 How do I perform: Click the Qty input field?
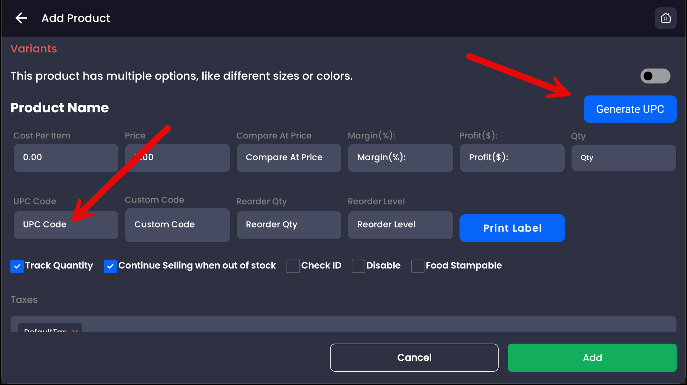pos(624,158)
